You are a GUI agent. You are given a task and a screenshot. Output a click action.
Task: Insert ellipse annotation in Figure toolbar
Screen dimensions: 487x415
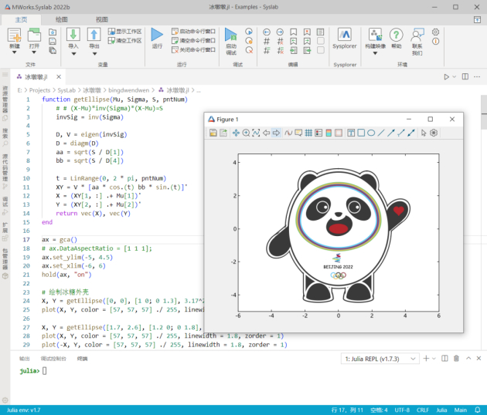pos(371,133)
